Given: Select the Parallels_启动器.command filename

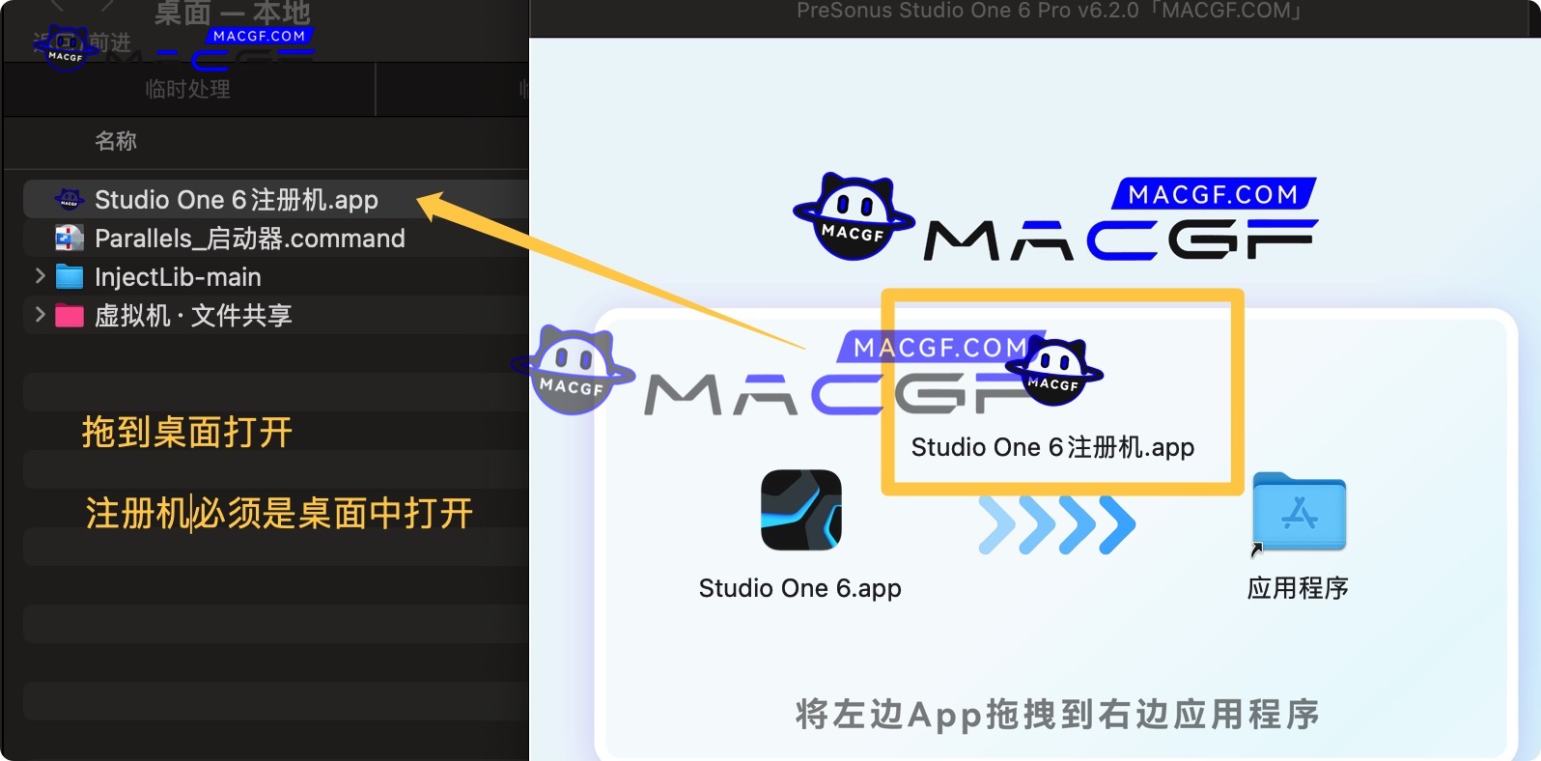Looking at the screenshot, I should point(250,239).
